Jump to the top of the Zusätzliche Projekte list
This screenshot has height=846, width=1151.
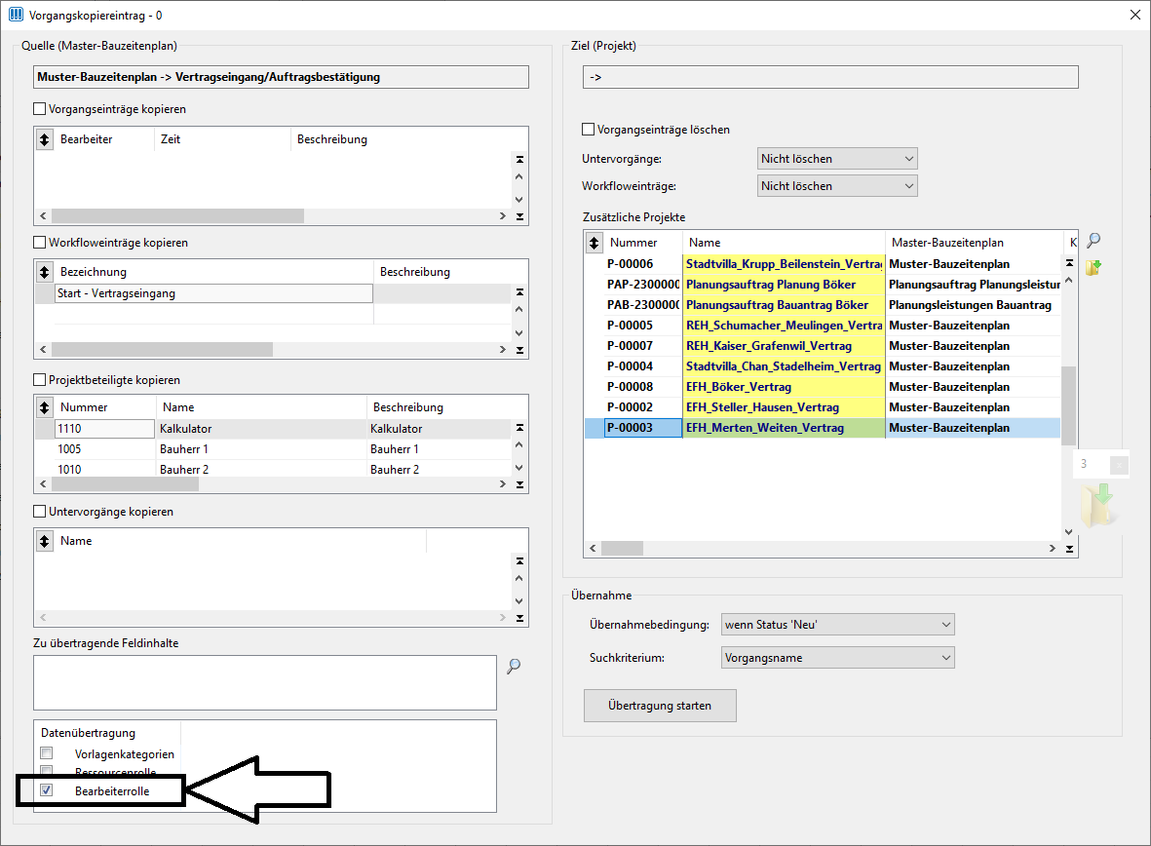coord(1069,263)
